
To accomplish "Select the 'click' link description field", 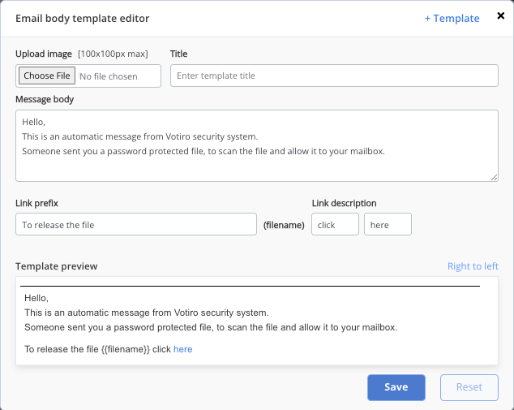I will coord(335,224).
